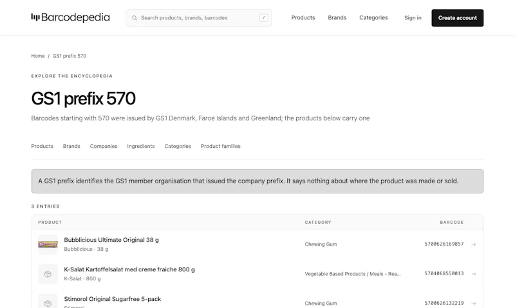Viewport: 515px width, 308px height.
Task: Click barcode 5700626169857
Action: tap(444, 244)
